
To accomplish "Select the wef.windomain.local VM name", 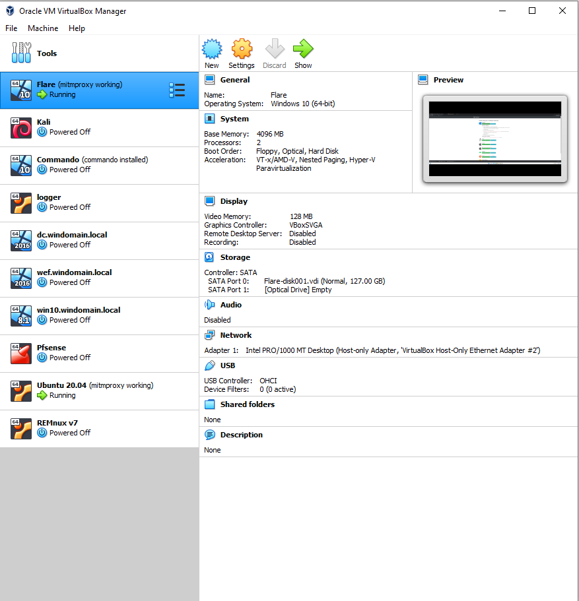I will point(75,272).
